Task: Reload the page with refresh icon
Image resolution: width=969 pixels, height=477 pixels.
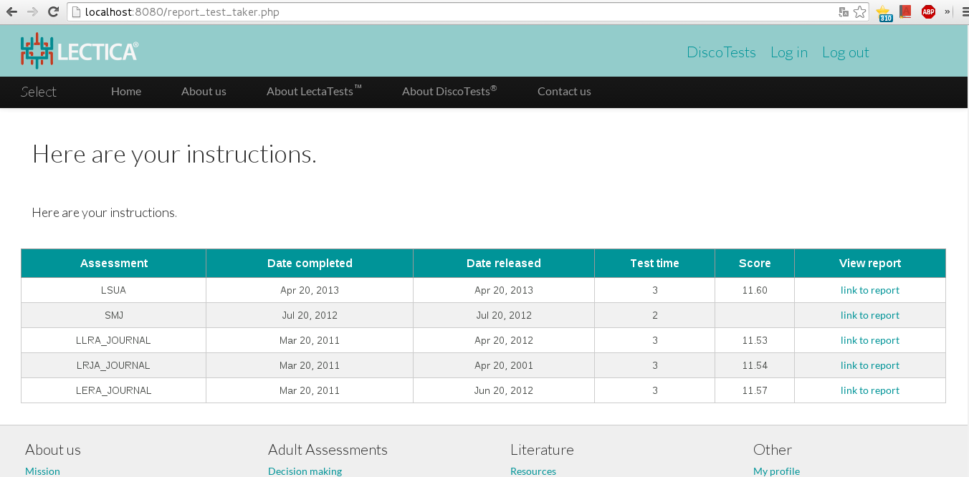Action: click(53, 11)
